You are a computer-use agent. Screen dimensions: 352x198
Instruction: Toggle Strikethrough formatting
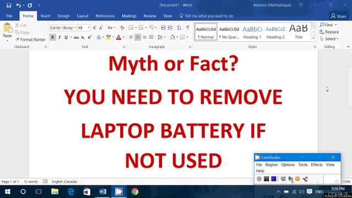tap(77, 37)
